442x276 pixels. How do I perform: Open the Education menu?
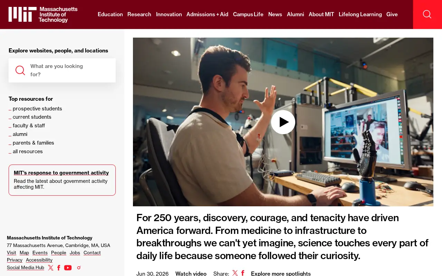pos(110,14)
